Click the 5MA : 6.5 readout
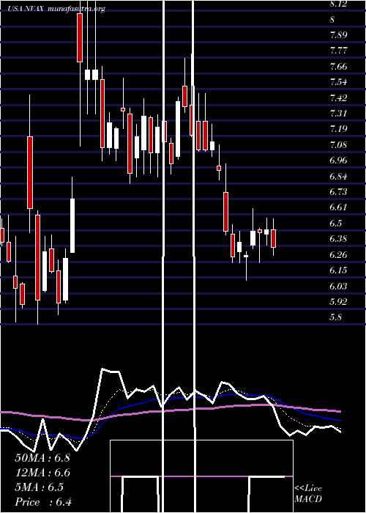This screenshot has height=513, width=366. tap(40, 487)
